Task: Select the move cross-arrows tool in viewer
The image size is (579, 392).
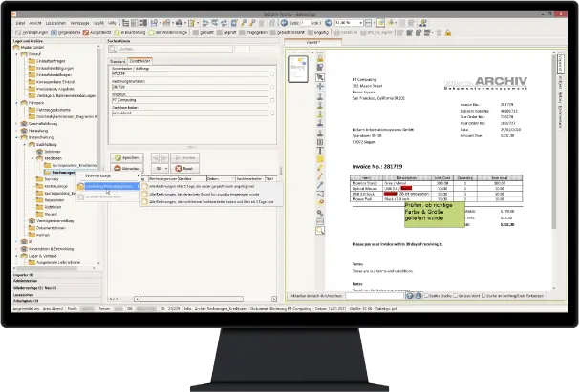Action: (320, 87)
